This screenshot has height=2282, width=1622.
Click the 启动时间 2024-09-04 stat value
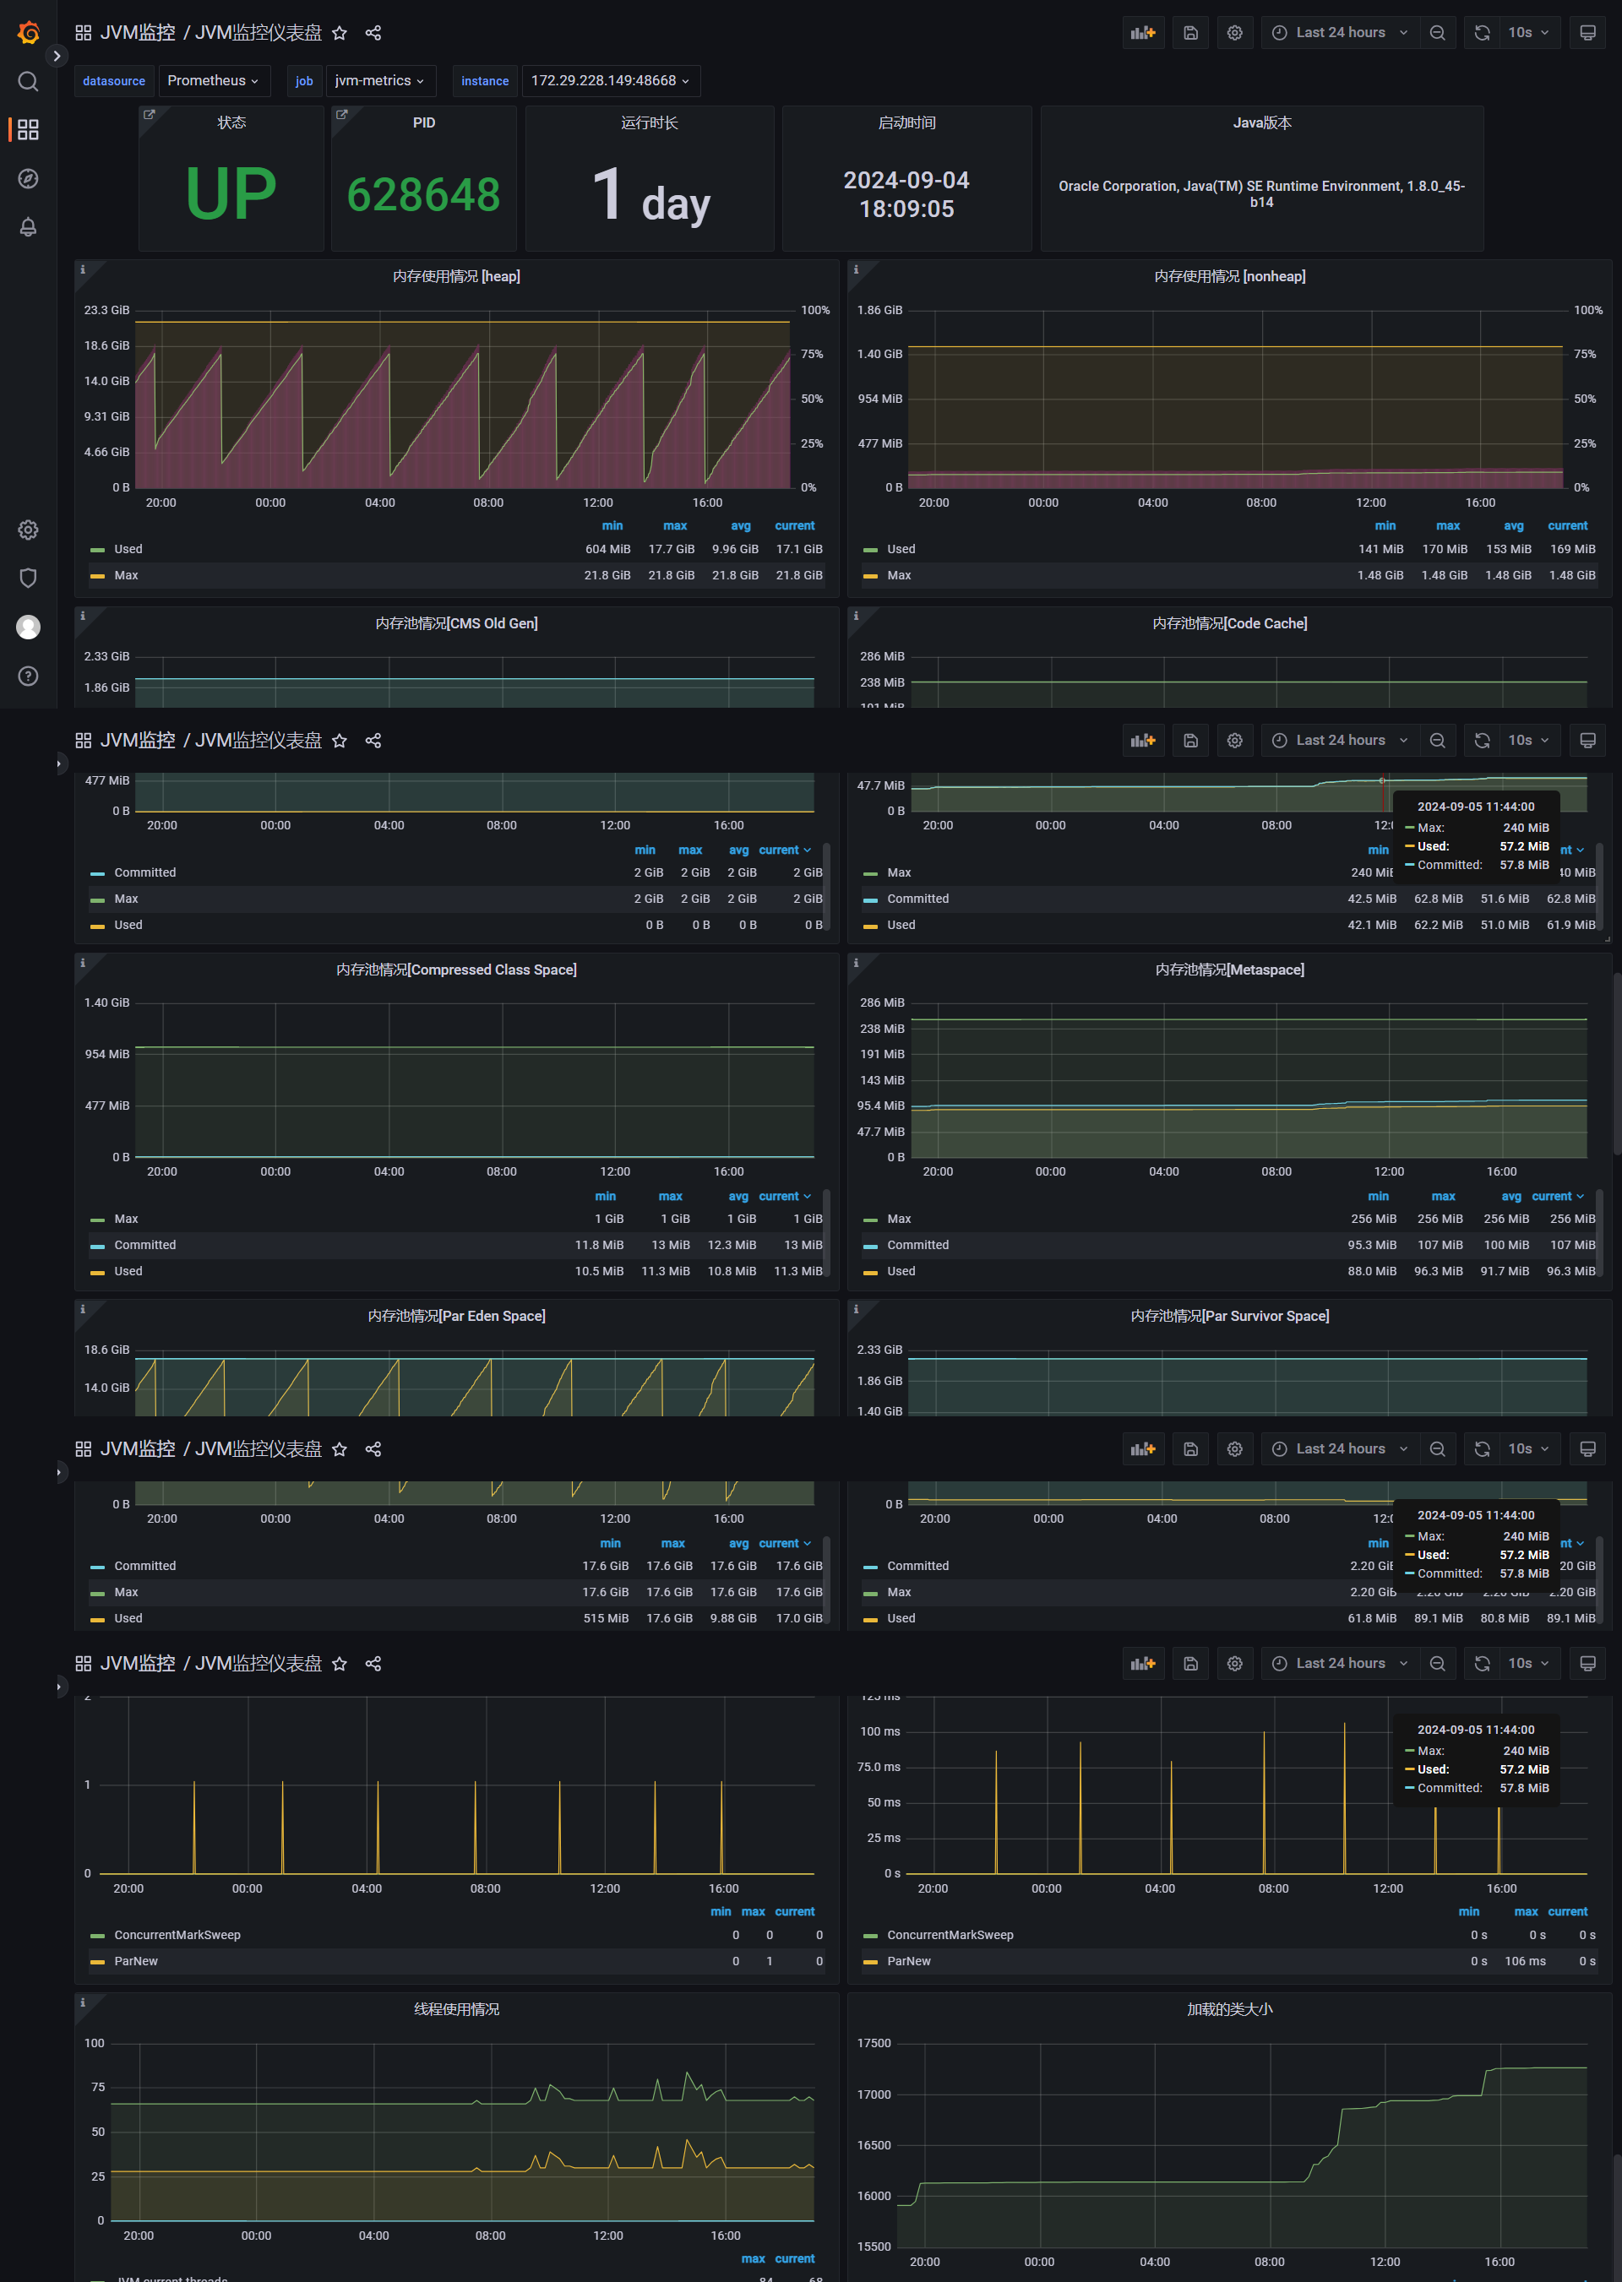coord(906,193)
